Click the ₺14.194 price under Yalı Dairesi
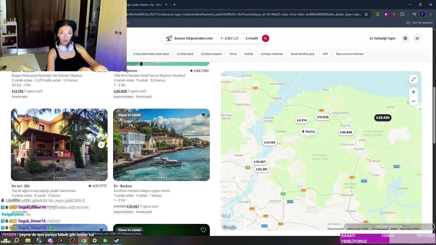436x245 pixels. pyautogui.click(x=18, y=91)
